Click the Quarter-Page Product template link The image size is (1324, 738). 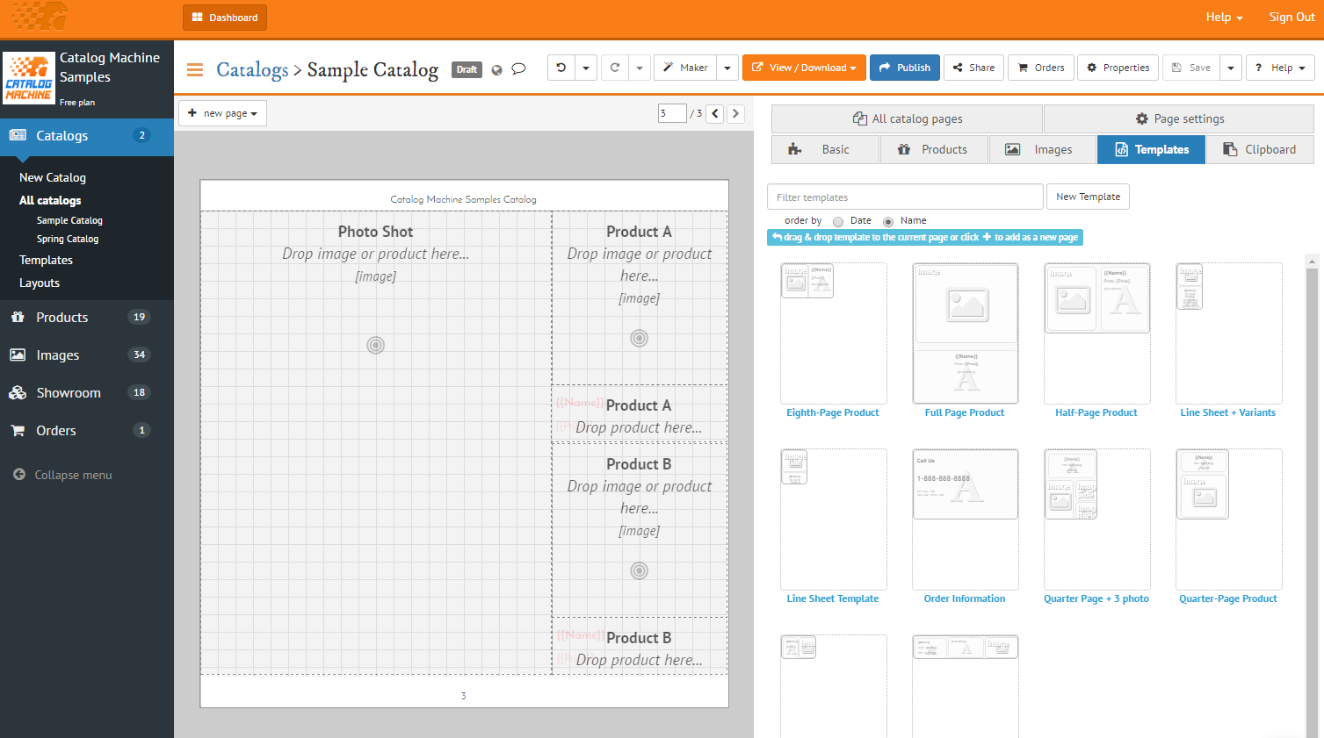pyautogui.click(x=1228, y=598)
